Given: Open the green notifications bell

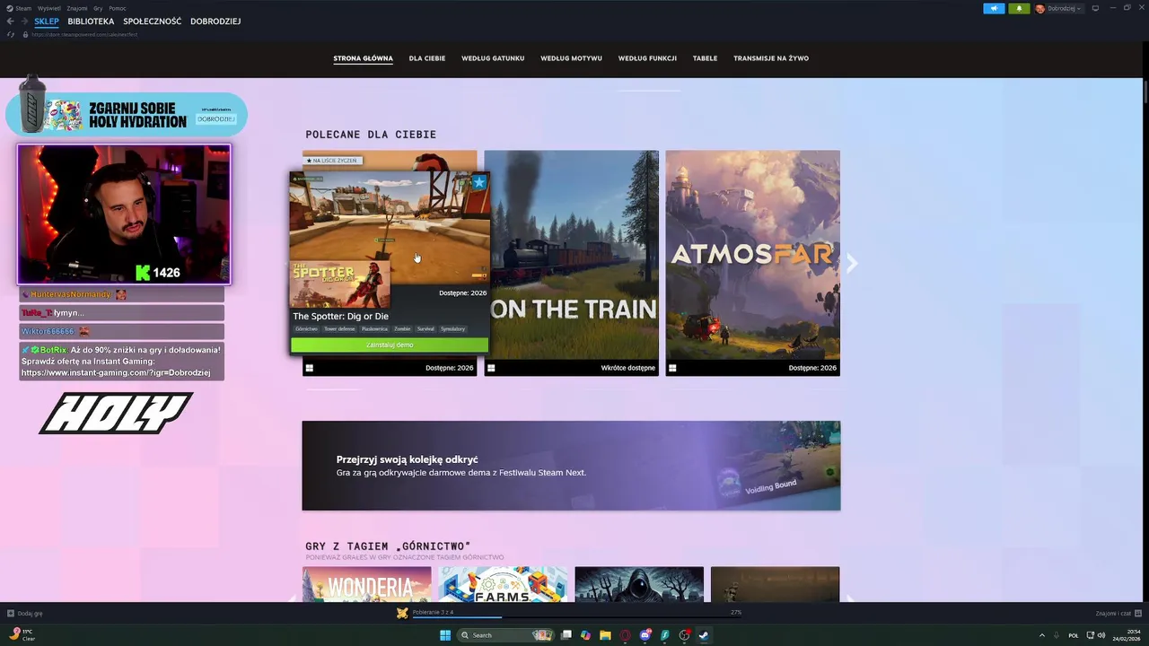Looking at the screenshot, I should tap(1019, 8).
